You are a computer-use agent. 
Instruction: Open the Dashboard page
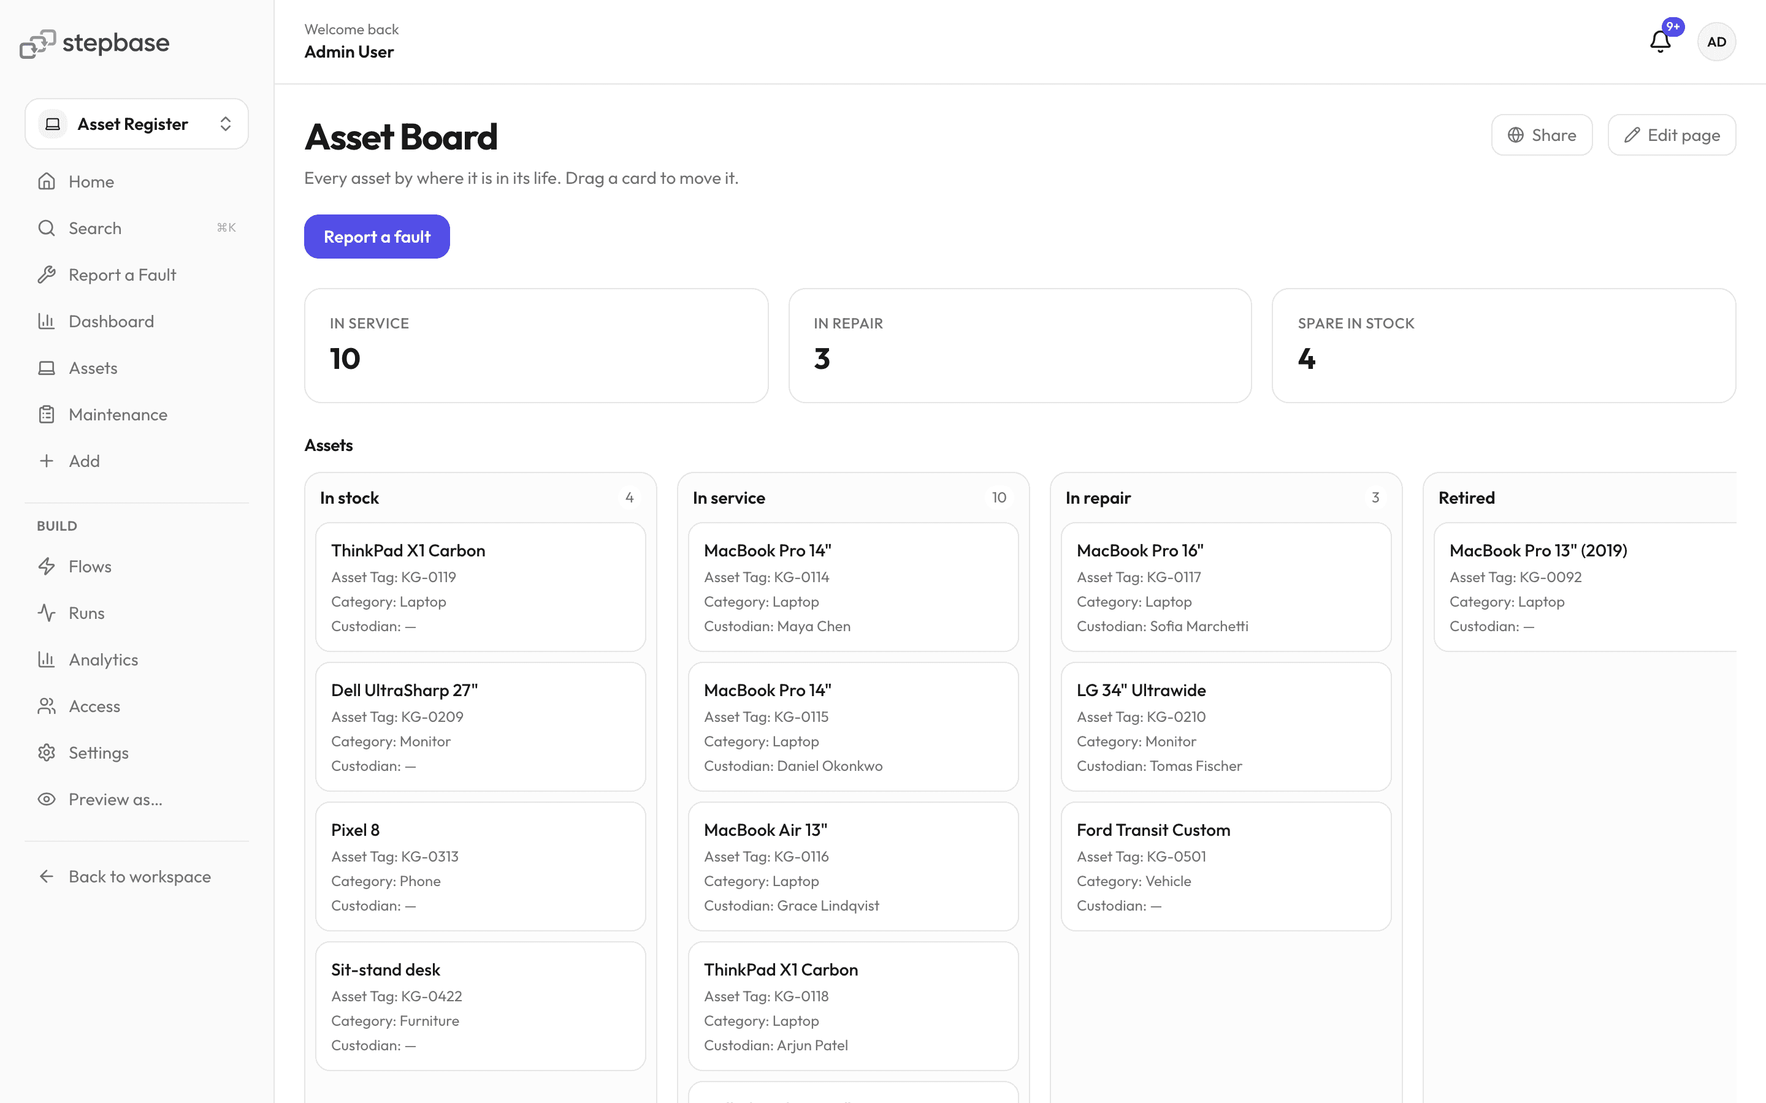[137, 322]
